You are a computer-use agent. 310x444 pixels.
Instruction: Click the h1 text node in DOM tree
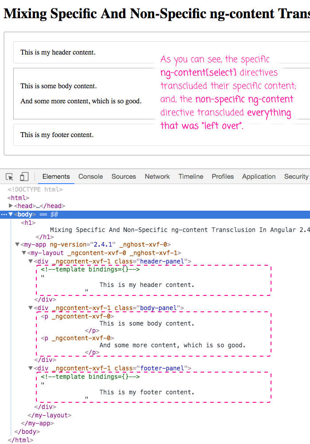[x=180, y=230]
